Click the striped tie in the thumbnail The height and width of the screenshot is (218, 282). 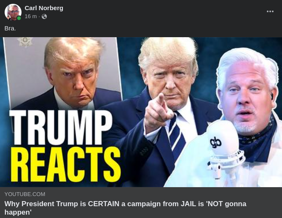click(177, 135)
